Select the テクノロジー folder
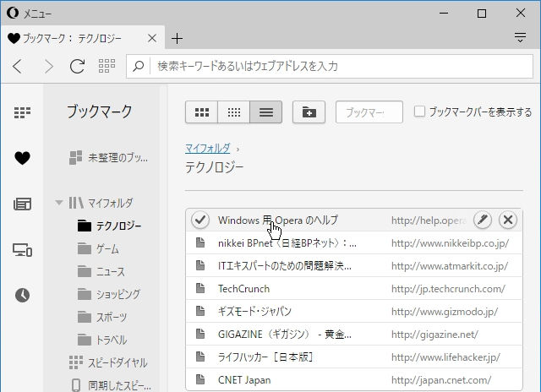 (109, 226)
